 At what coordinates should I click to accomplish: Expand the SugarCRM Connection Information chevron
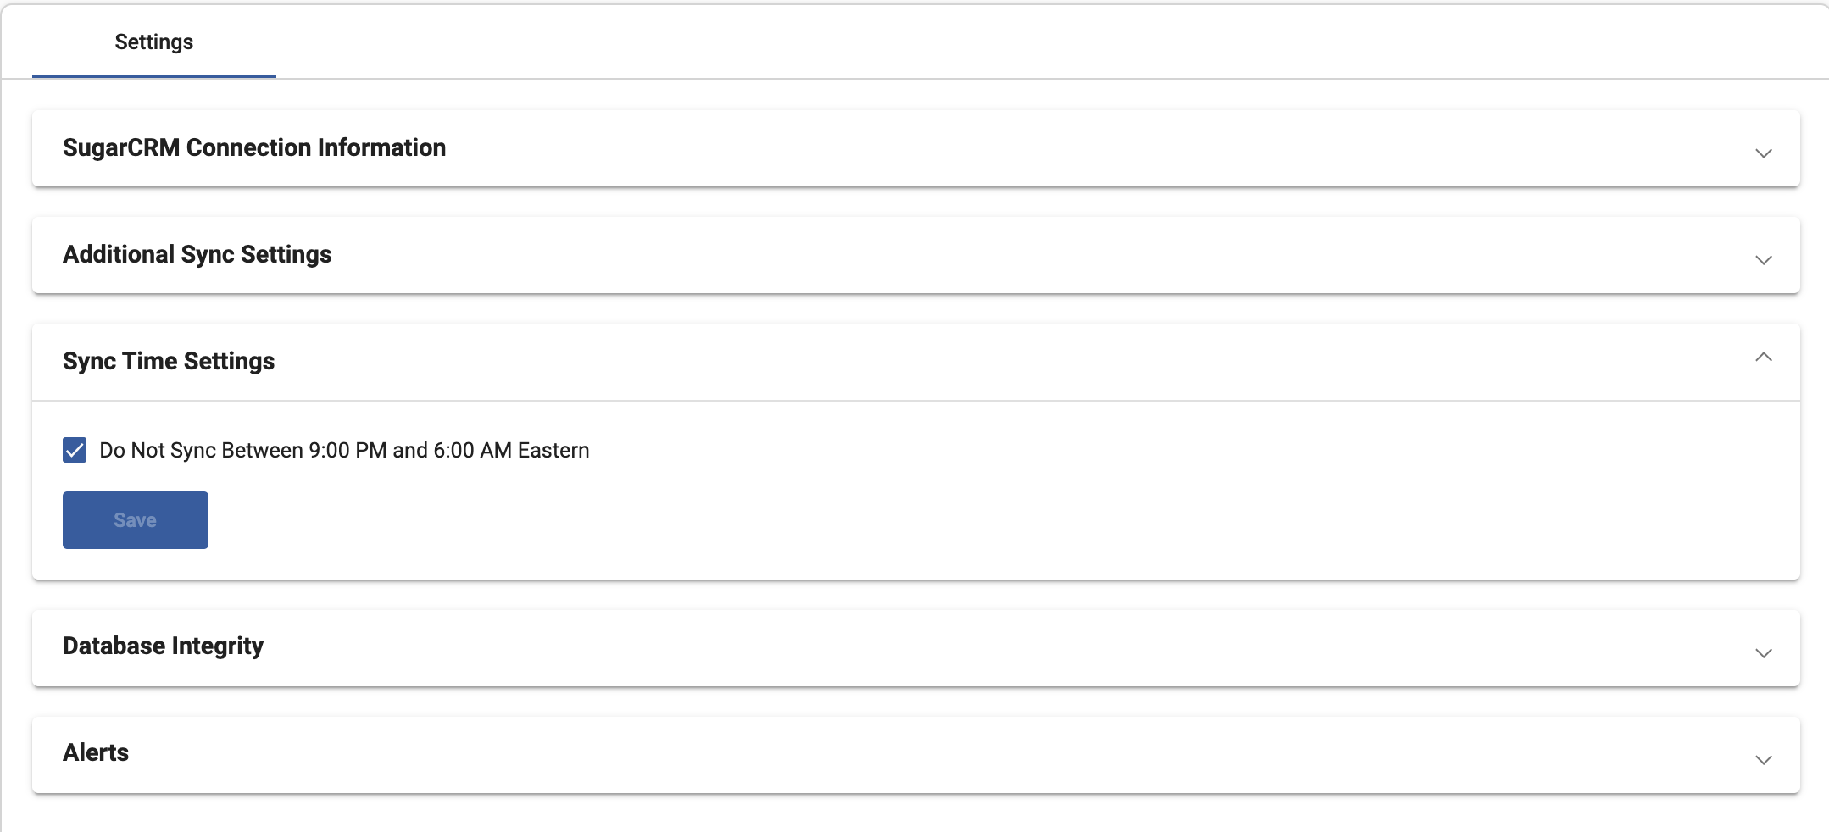click(x=1763, y=153)
